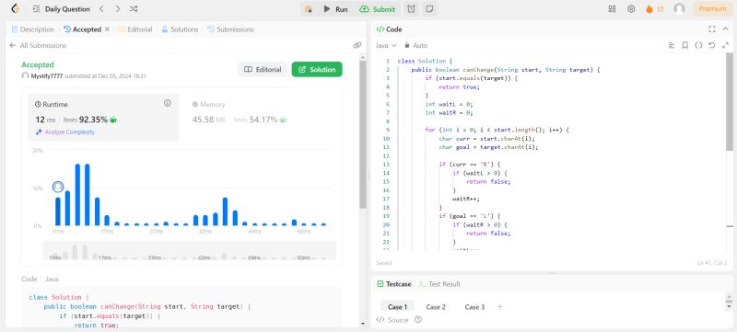Reset code with the undo arrow icon
737x332 pixels.
[x=711, y=45]
